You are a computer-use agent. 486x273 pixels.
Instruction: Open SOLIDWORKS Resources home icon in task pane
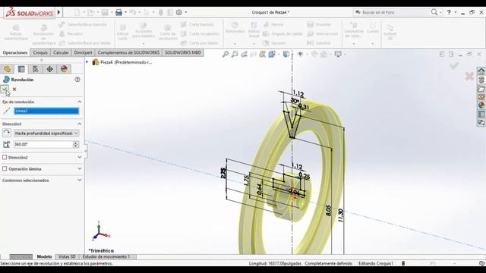(481, 71)
